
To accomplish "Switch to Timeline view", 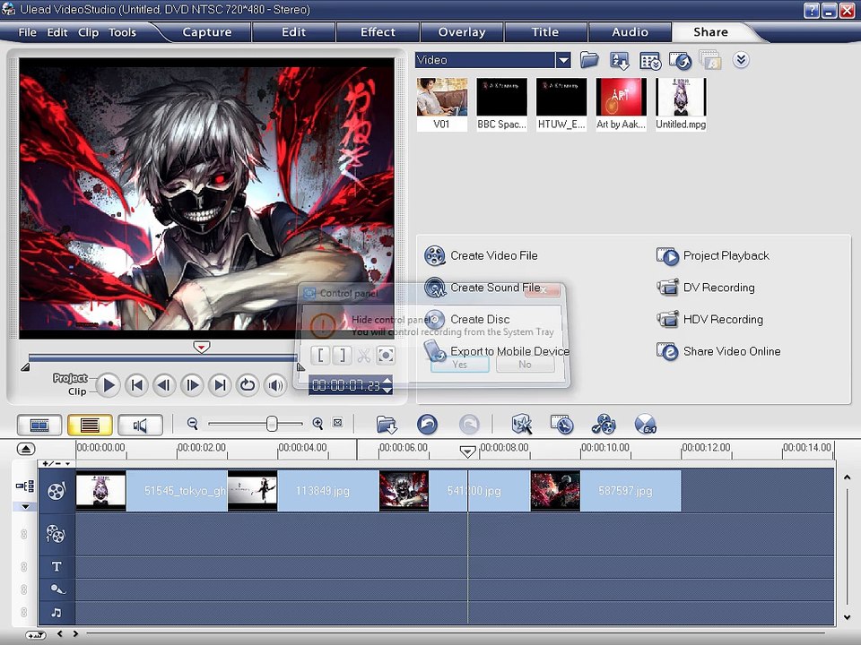I will 90,425.
